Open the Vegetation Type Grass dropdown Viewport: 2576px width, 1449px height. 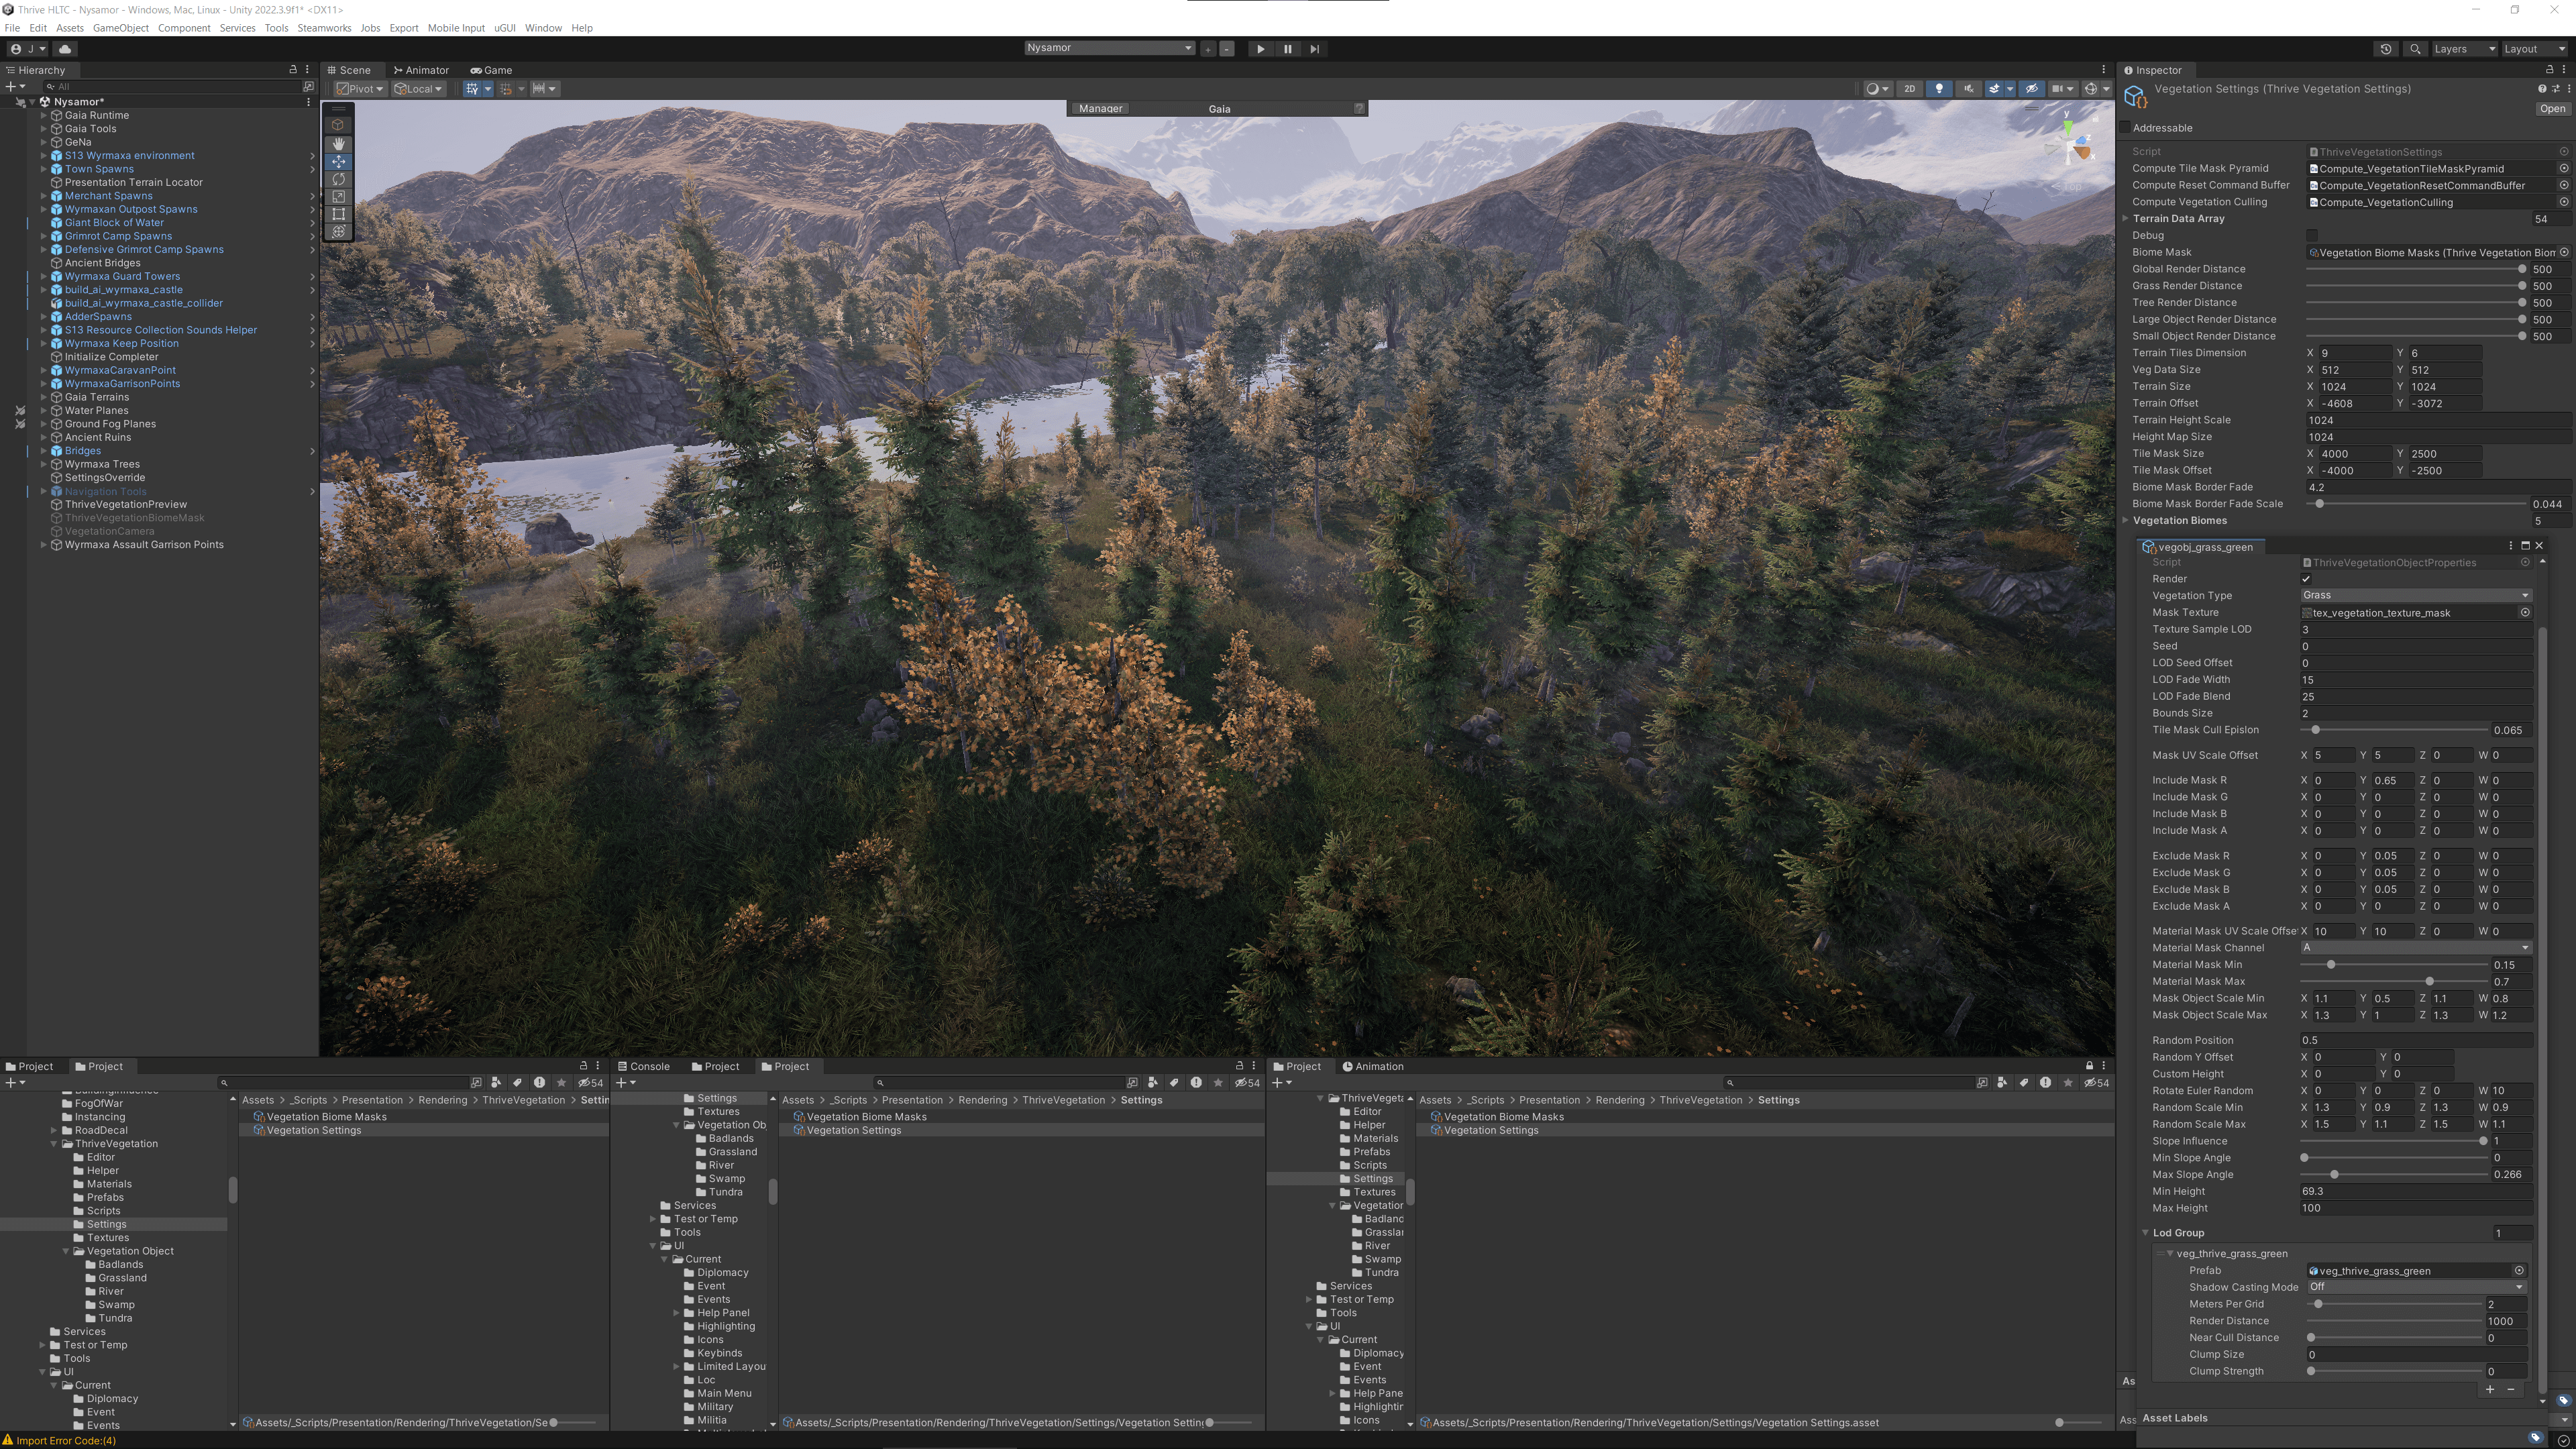pos(2416,596)
